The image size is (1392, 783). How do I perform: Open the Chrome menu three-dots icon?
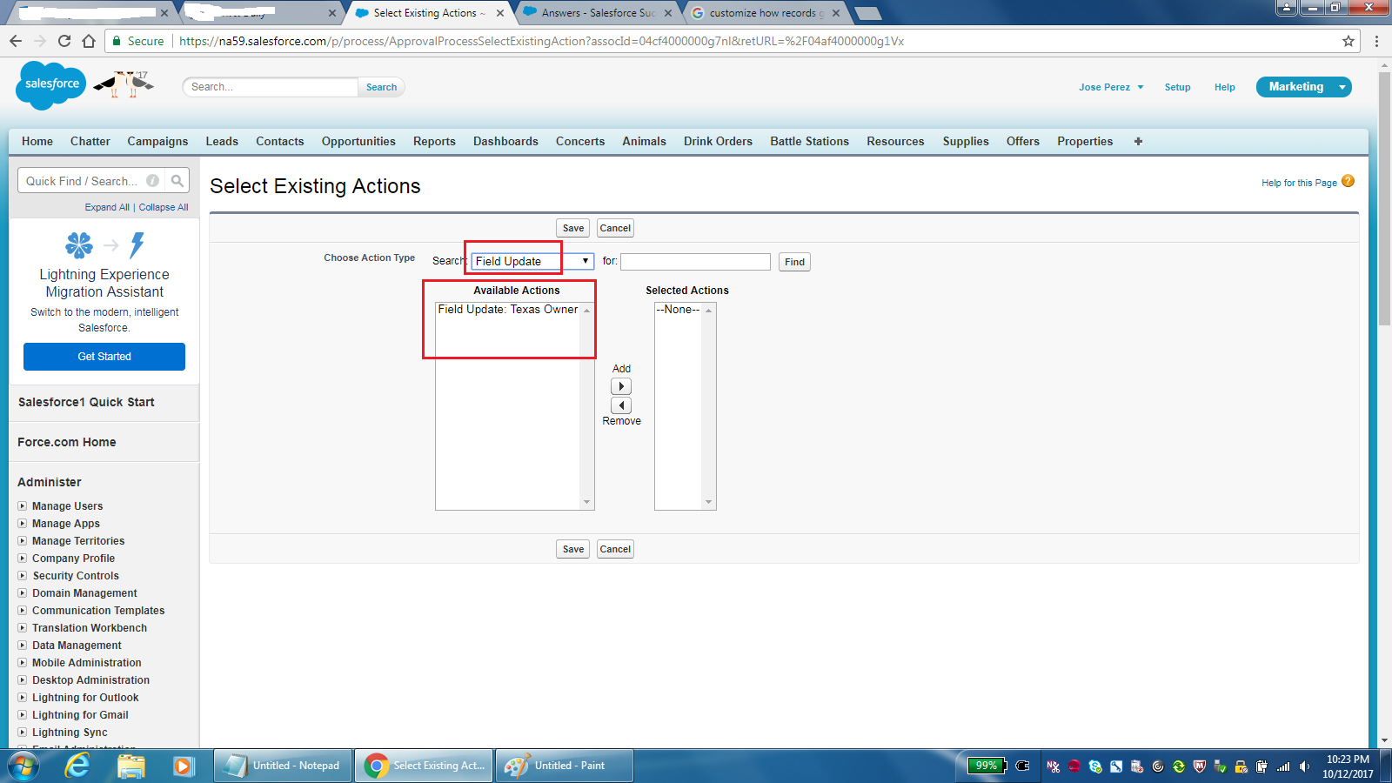(x=1376, y=41)
